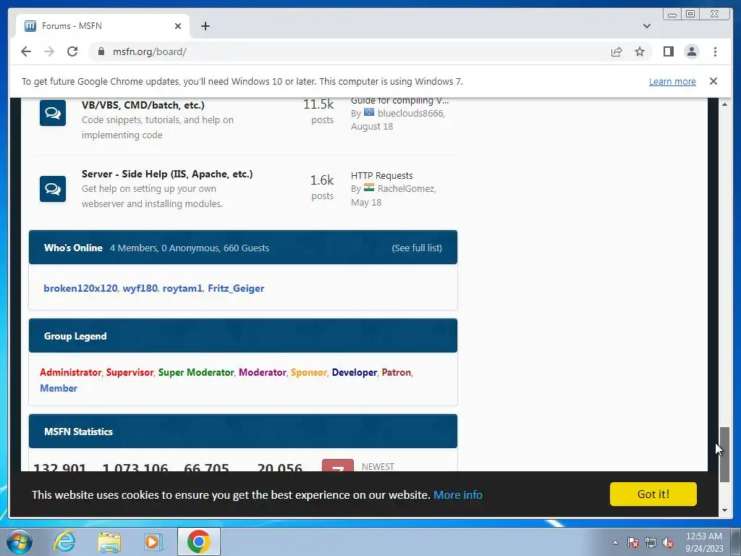Dismiss the Chrome update notification bar
741x556 pixels.
(x=713, y=81)
